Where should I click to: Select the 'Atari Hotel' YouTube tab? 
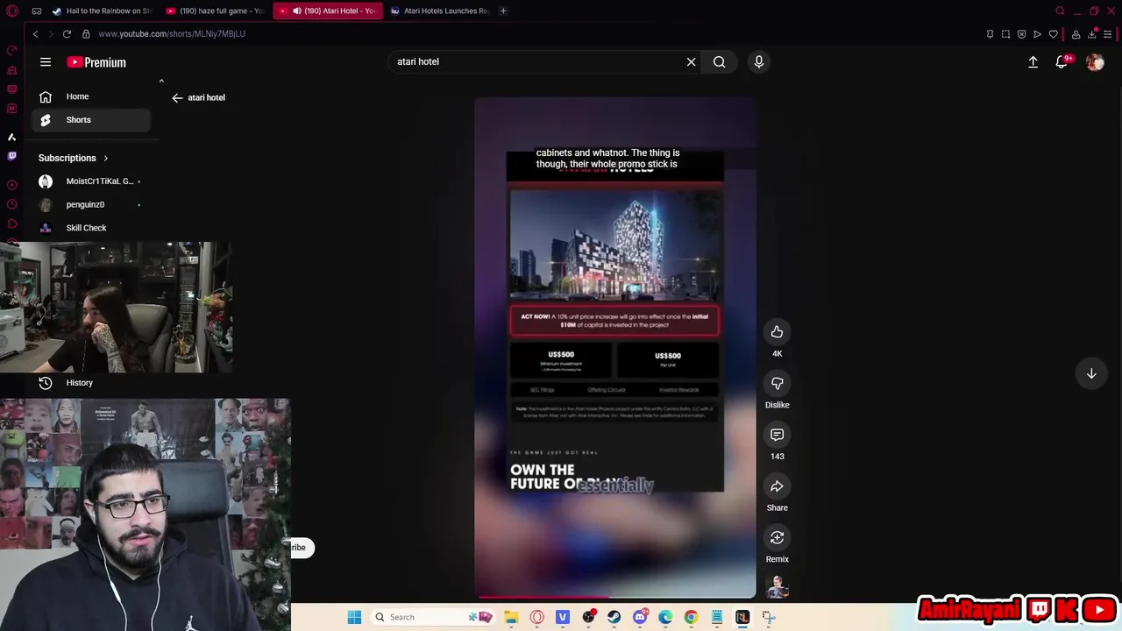pyautogui.click(x=329, y=11)
